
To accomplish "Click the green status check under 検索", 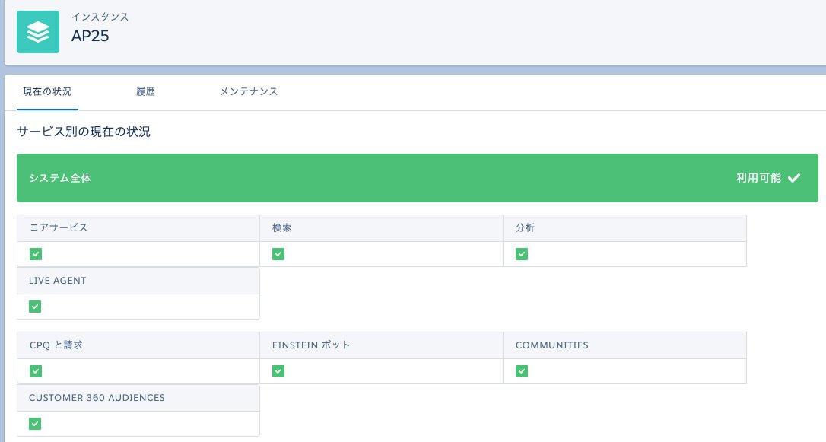I will (x=278, y=254).
